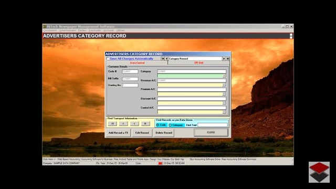Click the Starting No. input field
Image resolution: width=336 pixels, height=189 pixels.
point(130,85)
